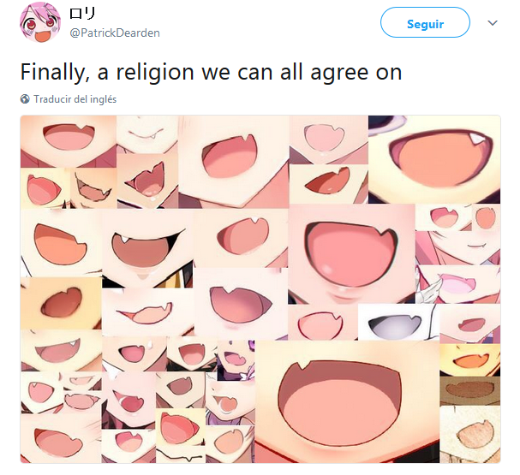Image resolution: width=520 pixels, height=475 pixels.
Task: Click the top-right mouth with white fang
Action: coord(434,159)
